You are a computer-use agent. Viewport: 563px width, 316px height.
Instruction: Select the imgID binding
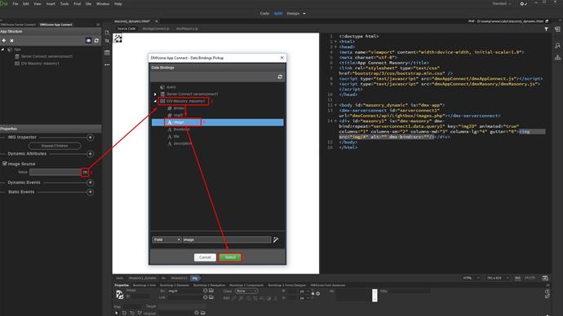(x=175, y=116)
